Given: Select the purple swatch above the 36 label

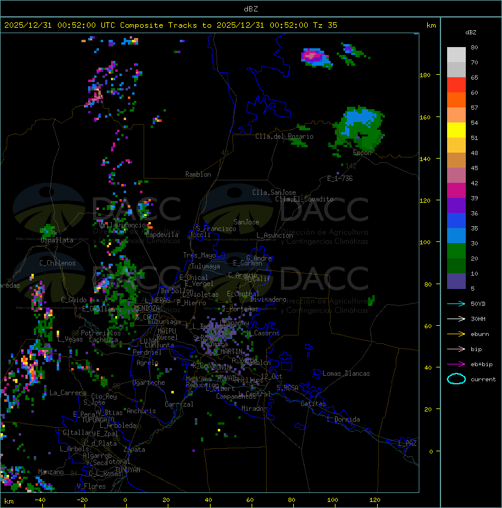Looking at the screenshot, I should [456, 205].
